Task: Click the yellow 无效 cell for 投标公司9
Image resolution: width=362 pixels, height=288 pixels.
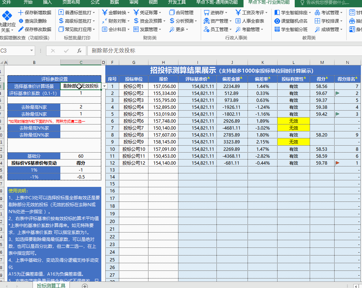Action: pyautogui.click(x=293, y=142)
